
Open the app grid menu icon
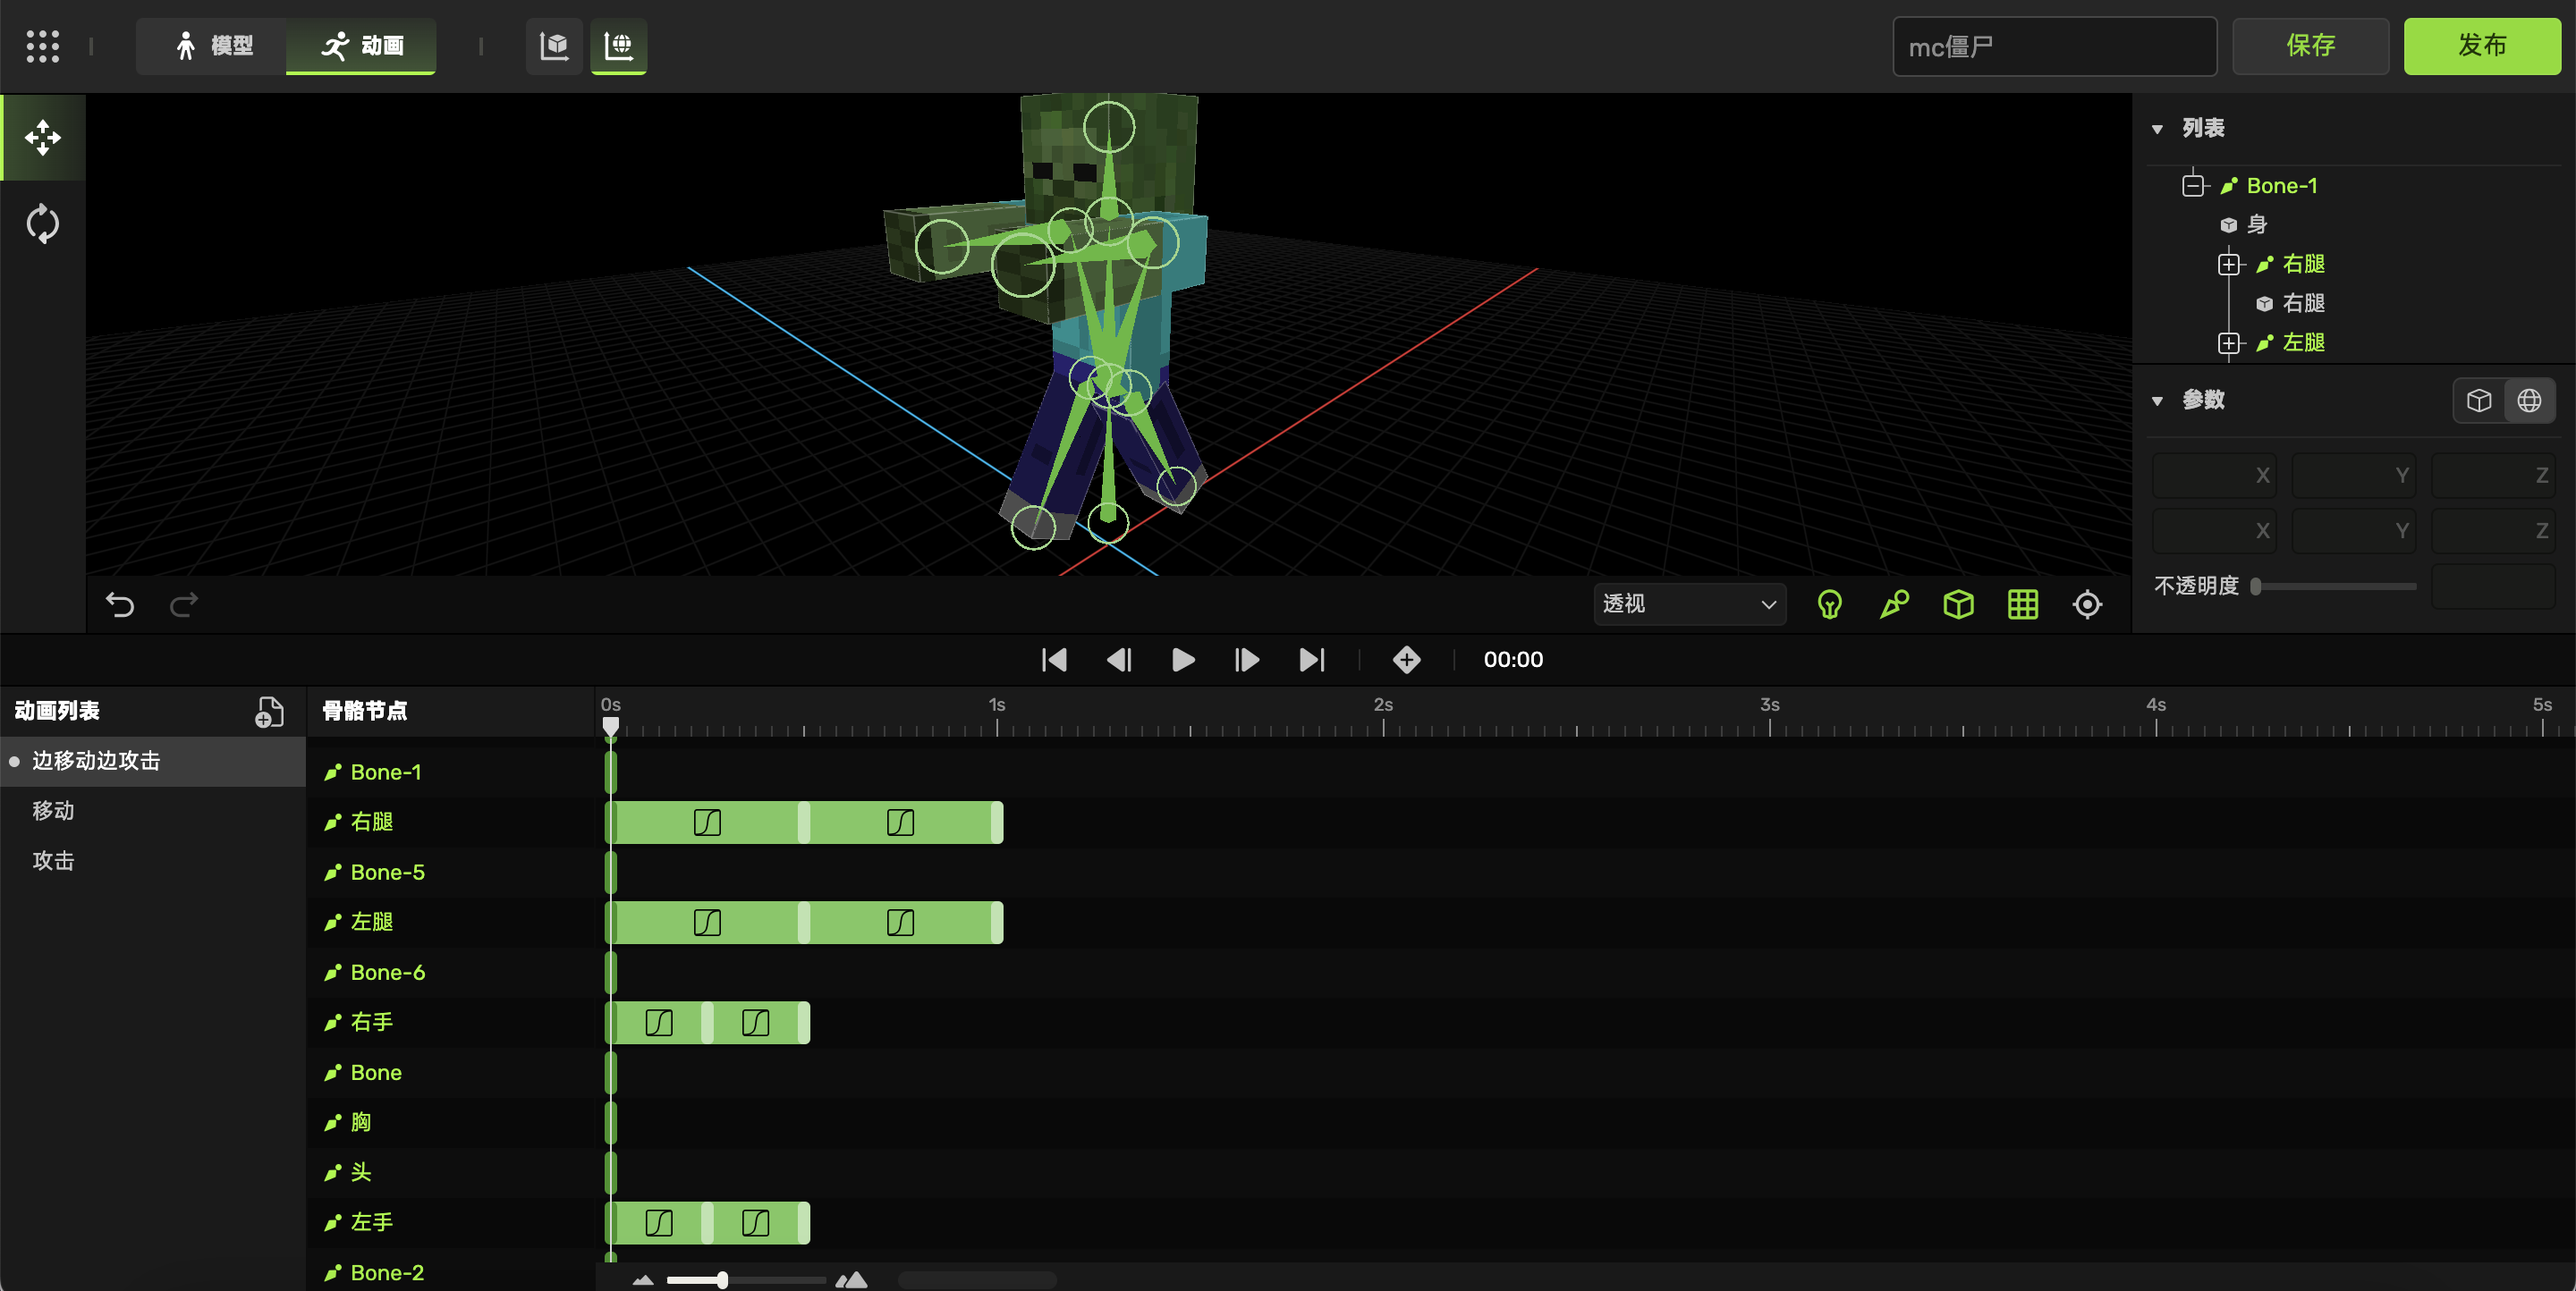pos(42,46)
